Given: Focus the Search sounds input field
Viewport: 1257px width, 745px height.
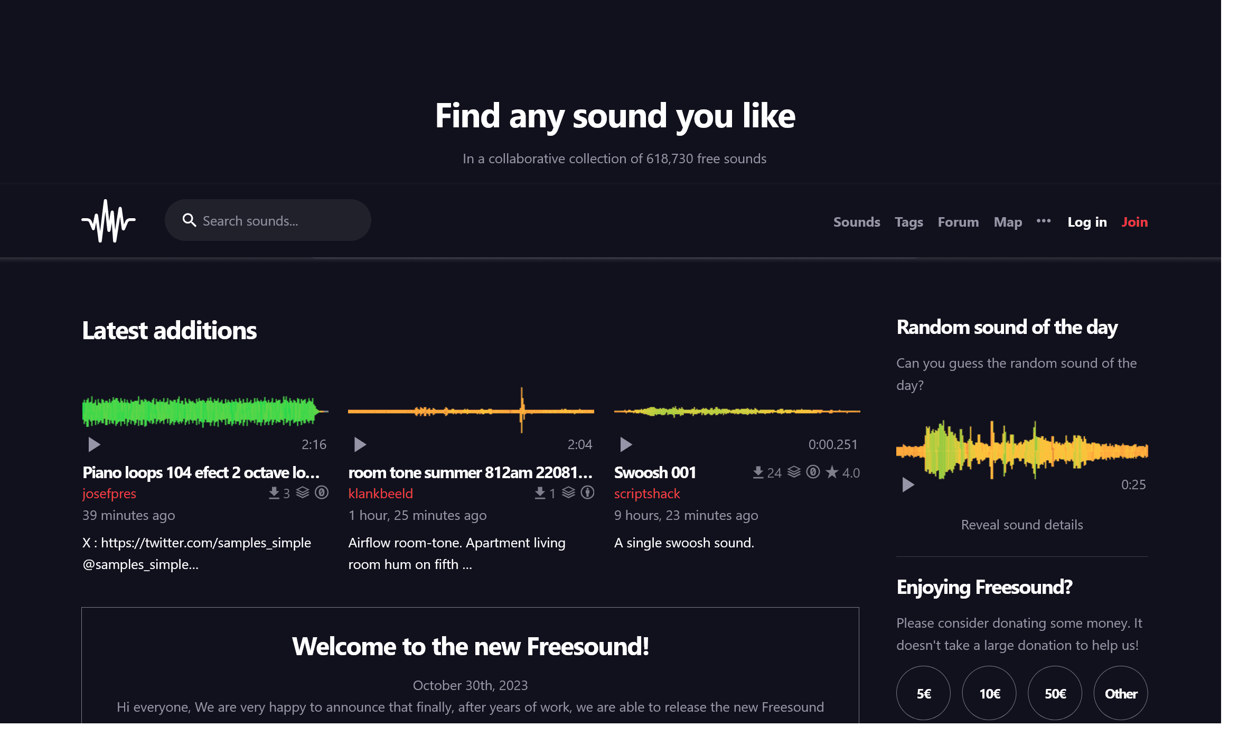Looking at the screenshot, I should point(268,220).
